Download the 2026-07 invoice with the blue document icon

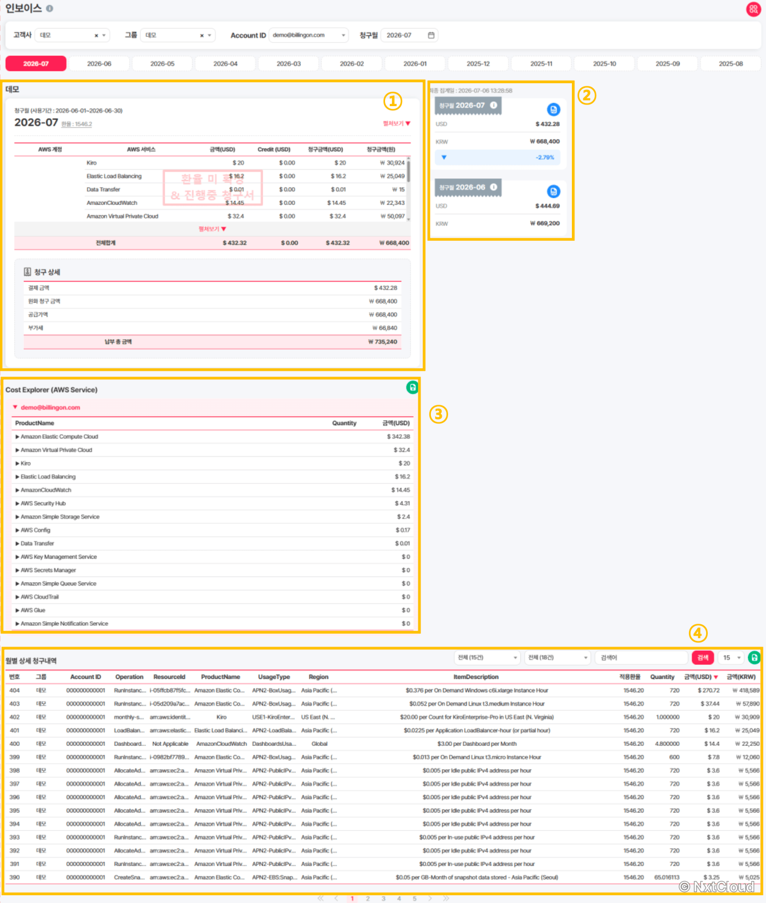(553, 109)
